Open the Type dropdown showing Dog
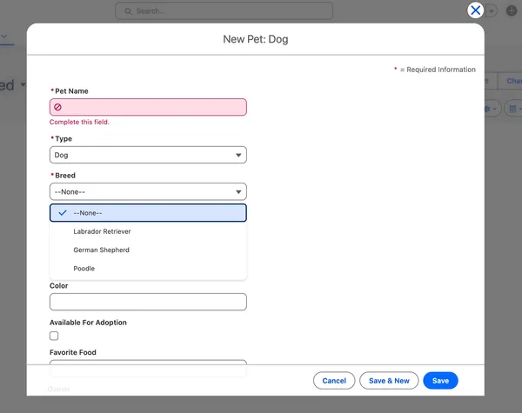Viewport: 522px width, 413px height. point(148,155)
